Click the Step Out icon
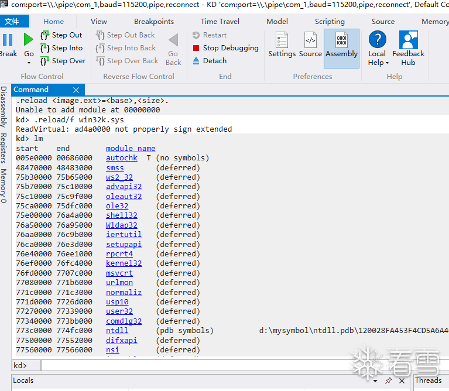The image size is (449, 391). tap(45, 35)
